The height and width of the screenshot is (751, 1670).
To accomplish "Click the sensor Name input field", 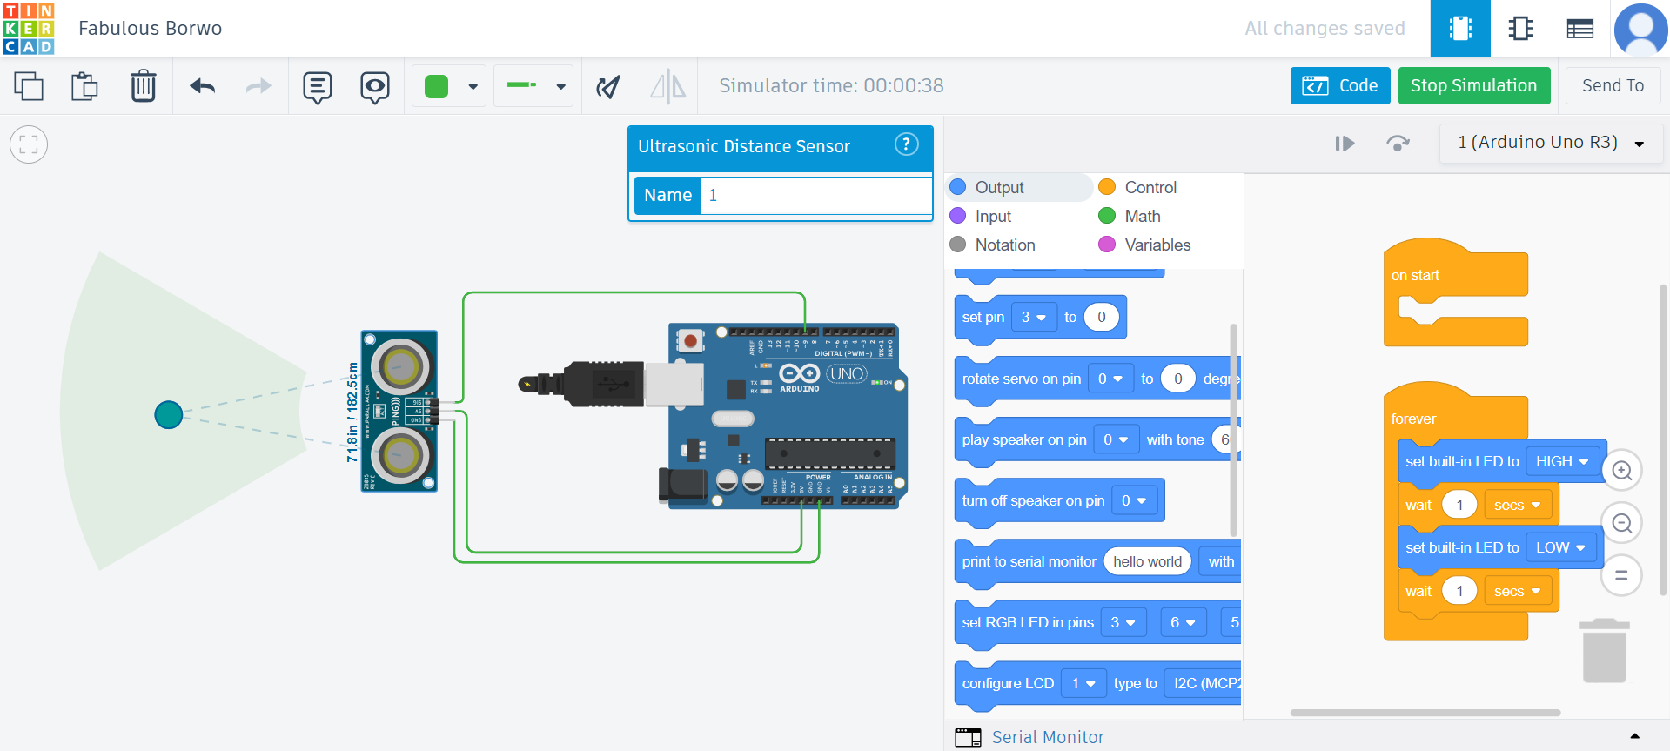I will coord(815,195).
